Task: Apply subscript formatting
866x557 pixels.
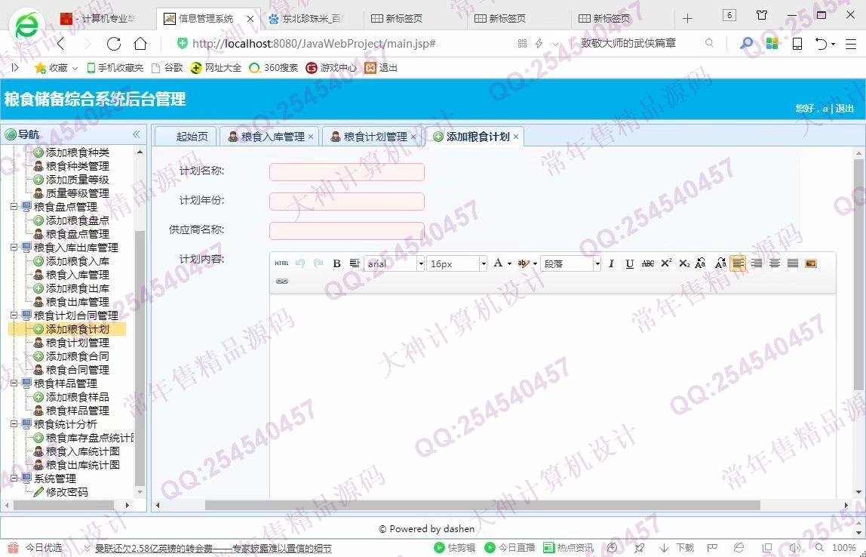Action: (x=684, y=263)
